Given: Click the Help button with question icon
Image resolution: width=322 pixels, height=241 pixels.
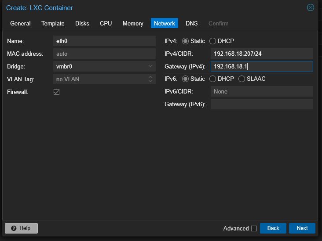Looking at the screenshot, I should [22, 228].
